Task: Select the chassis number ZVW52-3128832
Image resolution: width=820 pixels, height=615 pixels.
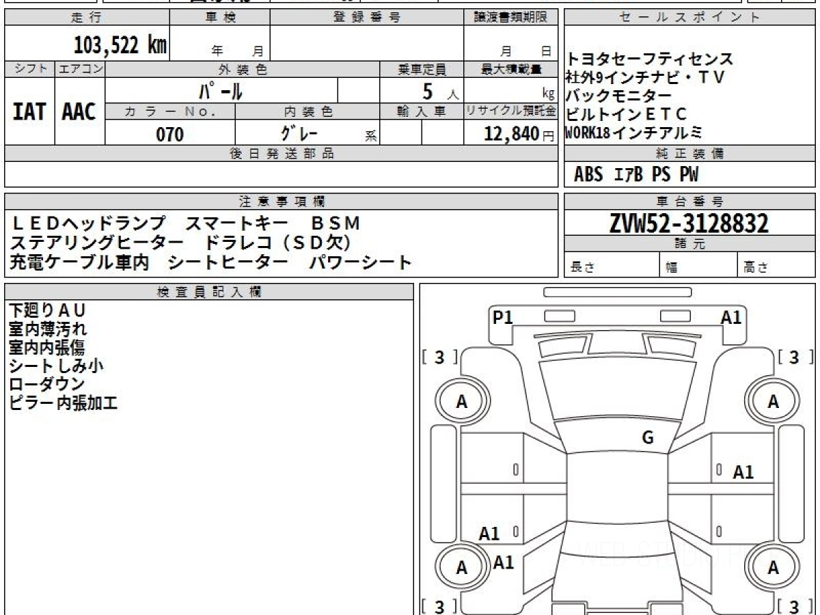Action: coord(689,223)
